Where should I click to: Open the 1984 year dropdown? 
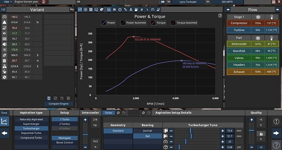(7, 2)
